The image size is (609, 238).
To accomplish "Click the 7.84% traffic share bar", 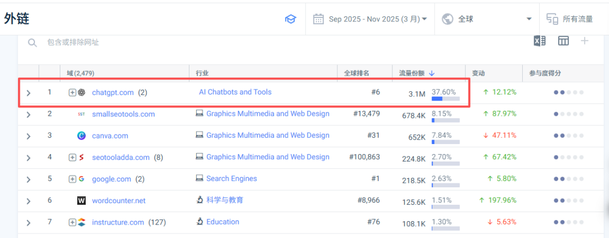I will (445, 142).
